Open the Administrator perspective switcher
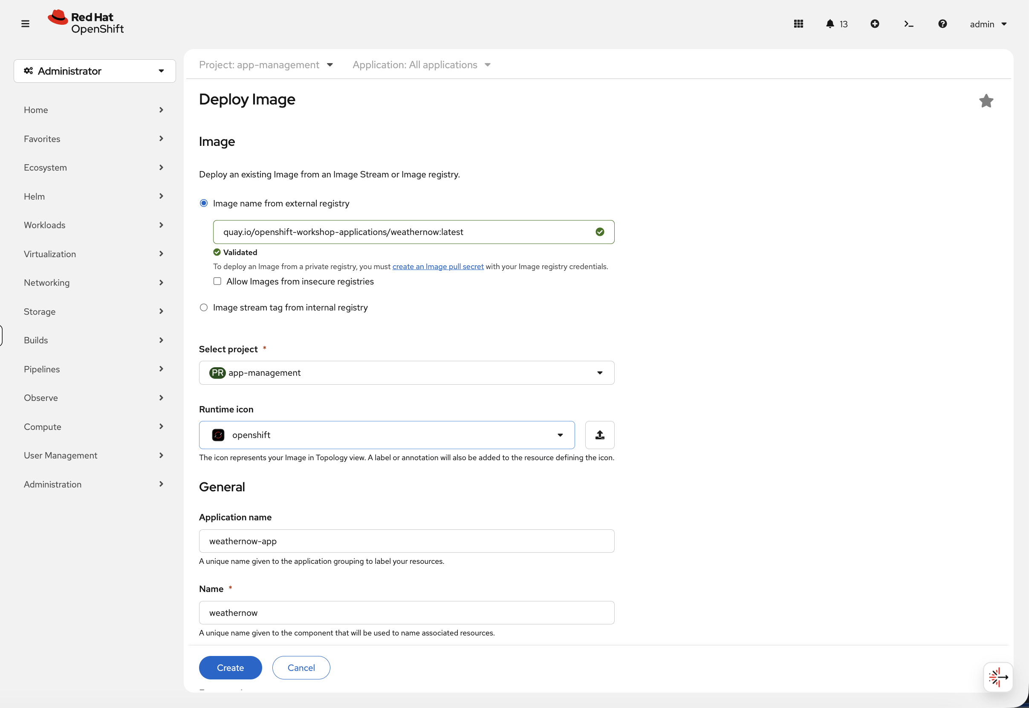Image resolution: width=1029 pixels, height=708 pixels. pyautogui.click(x=95, y=70)
